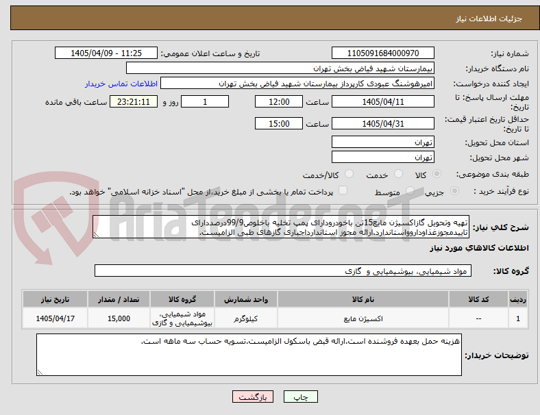Click the remaining time field 23:21:11
Image resolution: width=540 pixels, height=415 pixels.
134,101
